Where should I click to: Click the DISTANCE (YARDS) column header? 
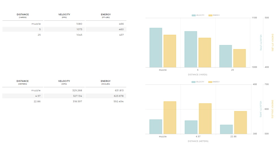pos(23,16)
